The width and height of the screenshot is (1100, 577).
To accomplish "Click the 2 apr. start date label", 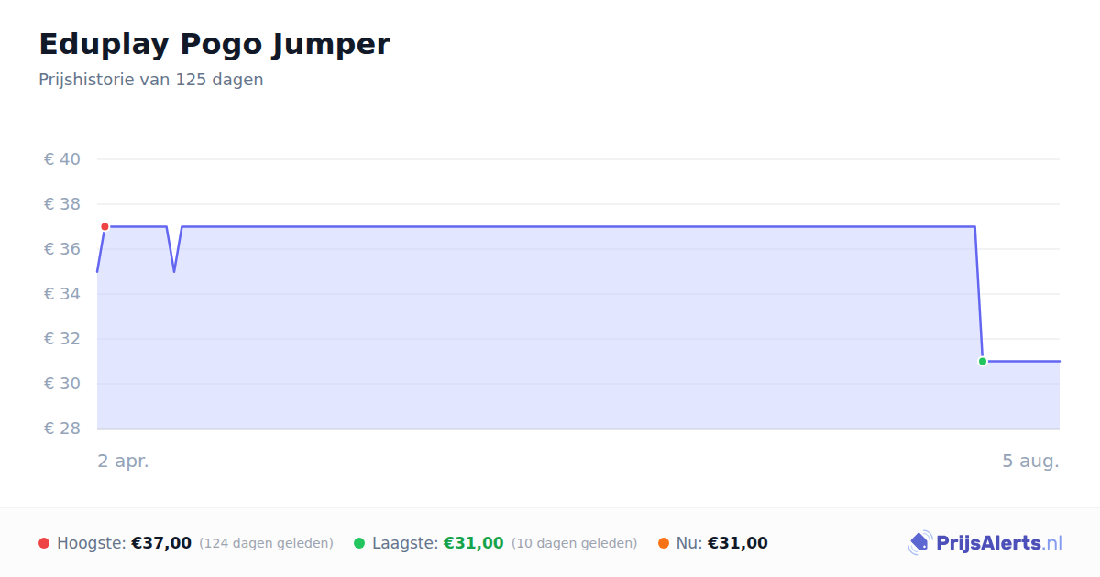I will (124, 461).
